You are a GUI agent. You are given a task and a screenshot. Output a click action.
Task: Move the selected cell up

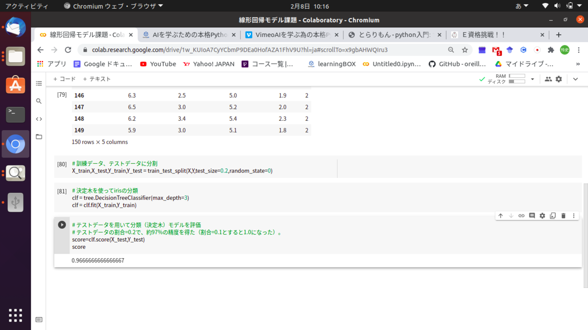point(500,216)
